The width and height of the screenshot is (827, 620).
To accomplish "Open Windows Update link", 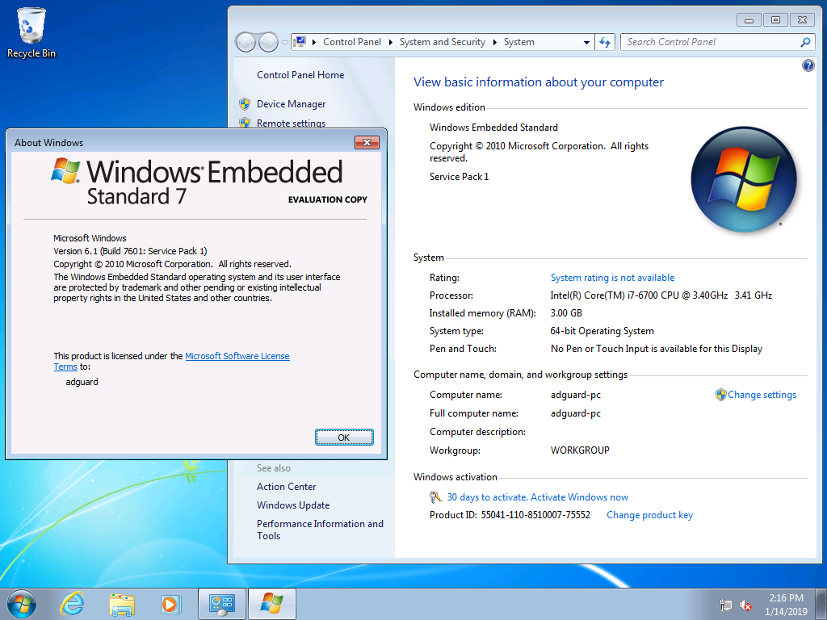I will [293, 505].
